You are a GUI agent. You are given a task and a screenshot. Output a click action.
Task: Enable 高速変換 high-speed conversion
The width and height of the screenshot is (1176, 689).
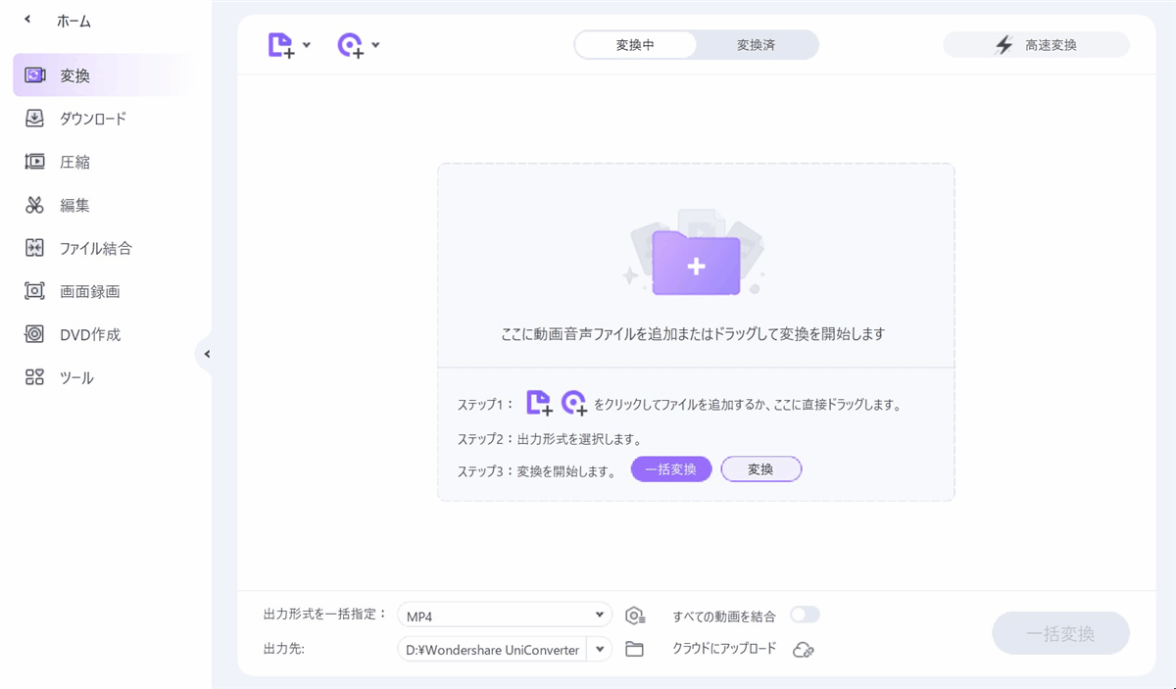click(x=1036, y=45)
